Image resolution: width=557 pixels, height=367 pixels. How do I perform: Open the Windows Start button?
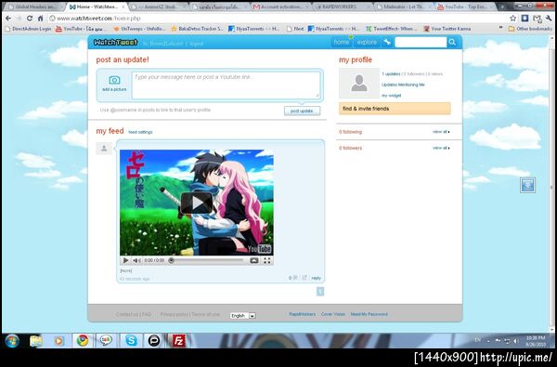[12, 341]
